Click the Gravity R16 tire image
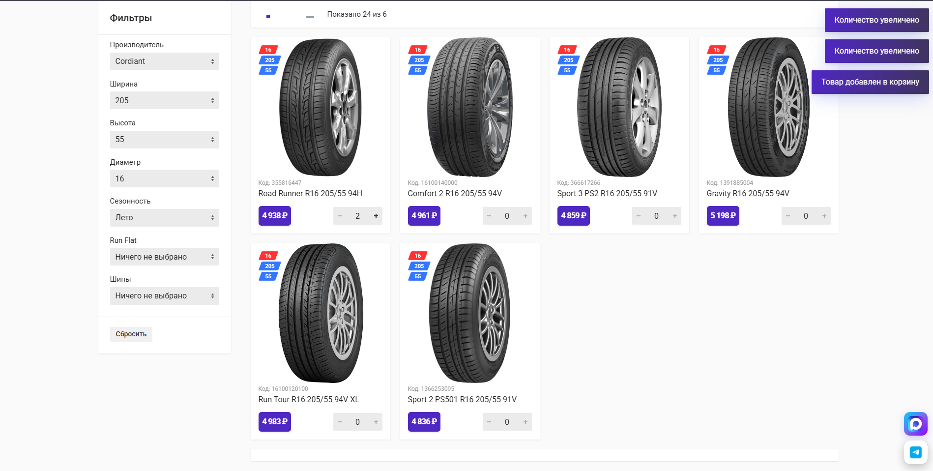 click(768, 107)
